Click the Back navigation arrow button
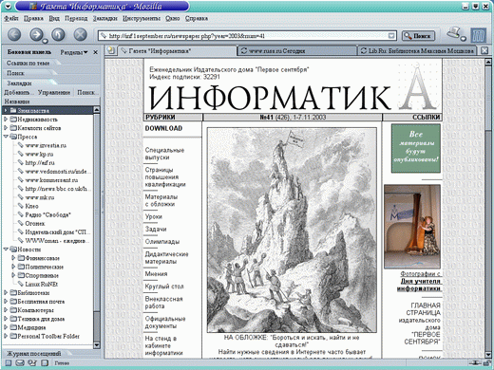 [x=14, y=34]
